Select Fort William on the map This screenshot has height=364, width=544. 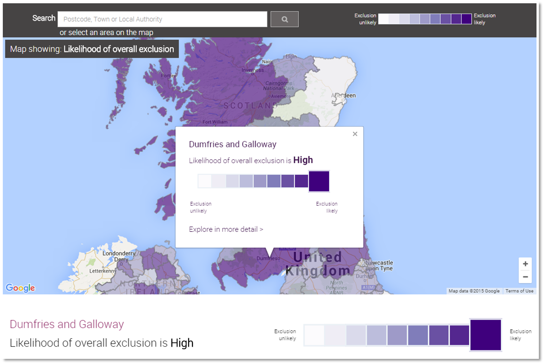click(215, 122)
